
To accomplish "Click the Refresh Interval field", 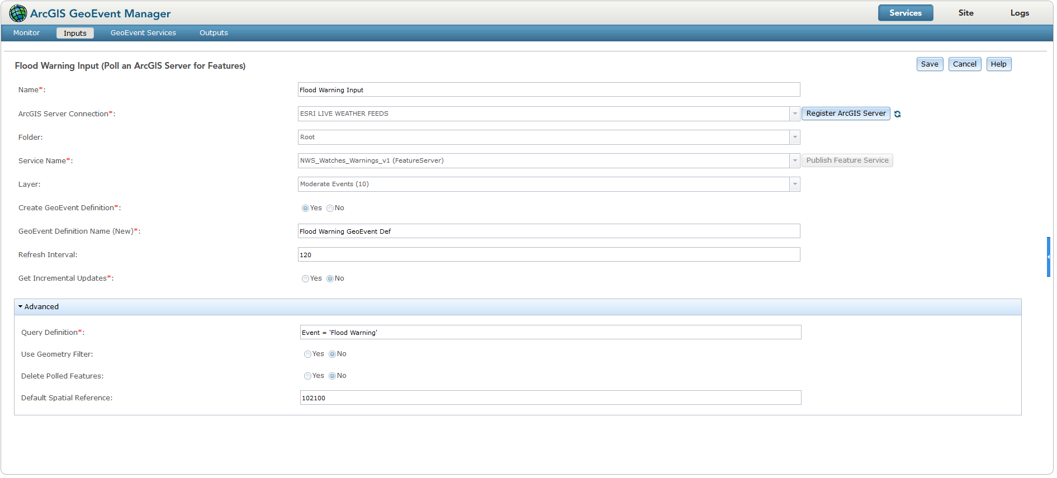I will 549,255.
